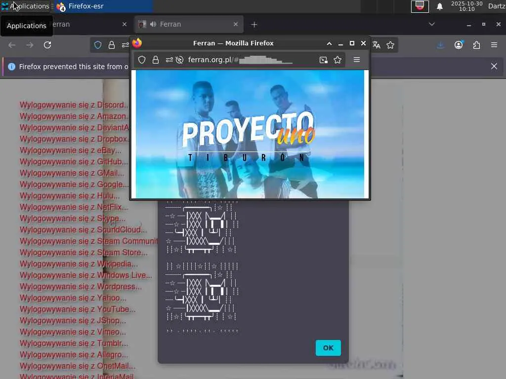
Task: Open picture-in-picture icon in popup address bar
Action: click(x=323, y=60)
